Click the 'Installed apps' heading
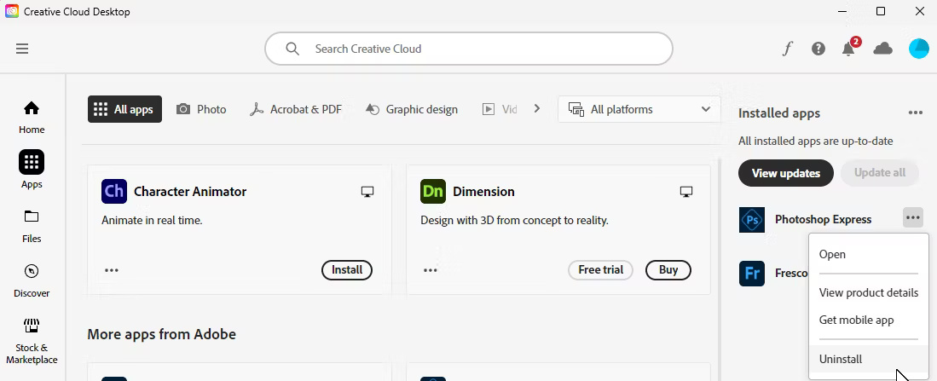This screenshot has height=381, width=937. click(x=779, y=113)
